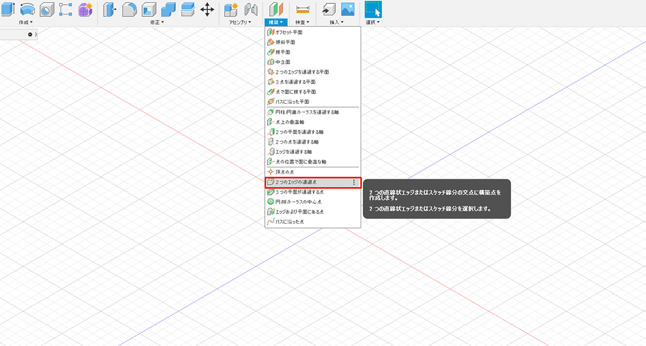Click the Insert image picture icon
Image resolution: width=646 pixels, height=346 pixels.
coord(347,9)
